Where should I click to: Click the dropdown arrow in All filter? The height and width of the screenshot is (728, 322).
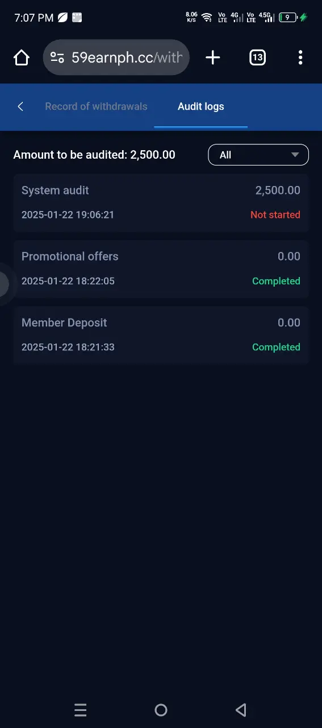coord(295,155)
